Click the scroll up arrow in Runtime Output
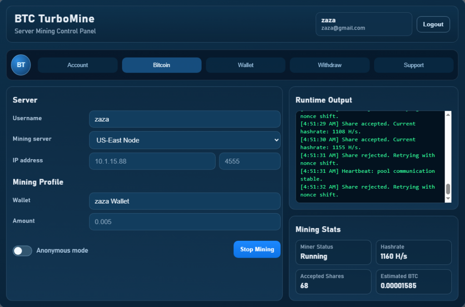The width and height of the screenshot is (465, 307). tap(448, 115)
